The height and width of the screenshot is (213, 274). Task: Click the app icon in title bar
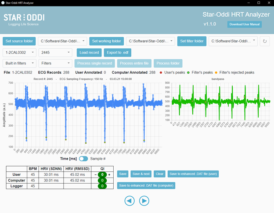pos(3,3)
